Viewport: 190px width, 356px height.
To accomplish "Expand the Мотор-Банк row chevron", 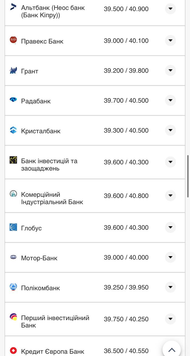I will (170, 257).
